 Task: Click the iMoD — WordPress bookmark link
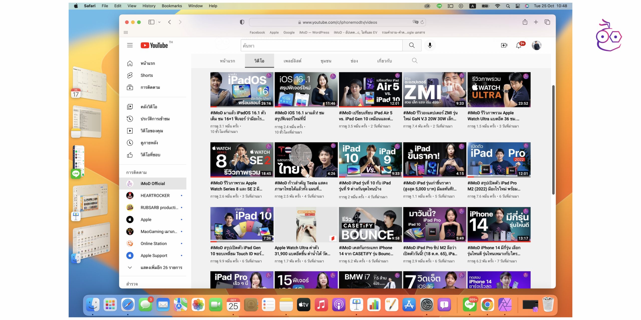coord(314,32)
